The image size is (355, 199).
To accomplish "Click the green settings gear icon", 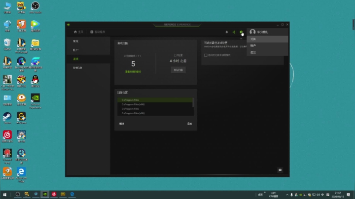I will (241, 32).
